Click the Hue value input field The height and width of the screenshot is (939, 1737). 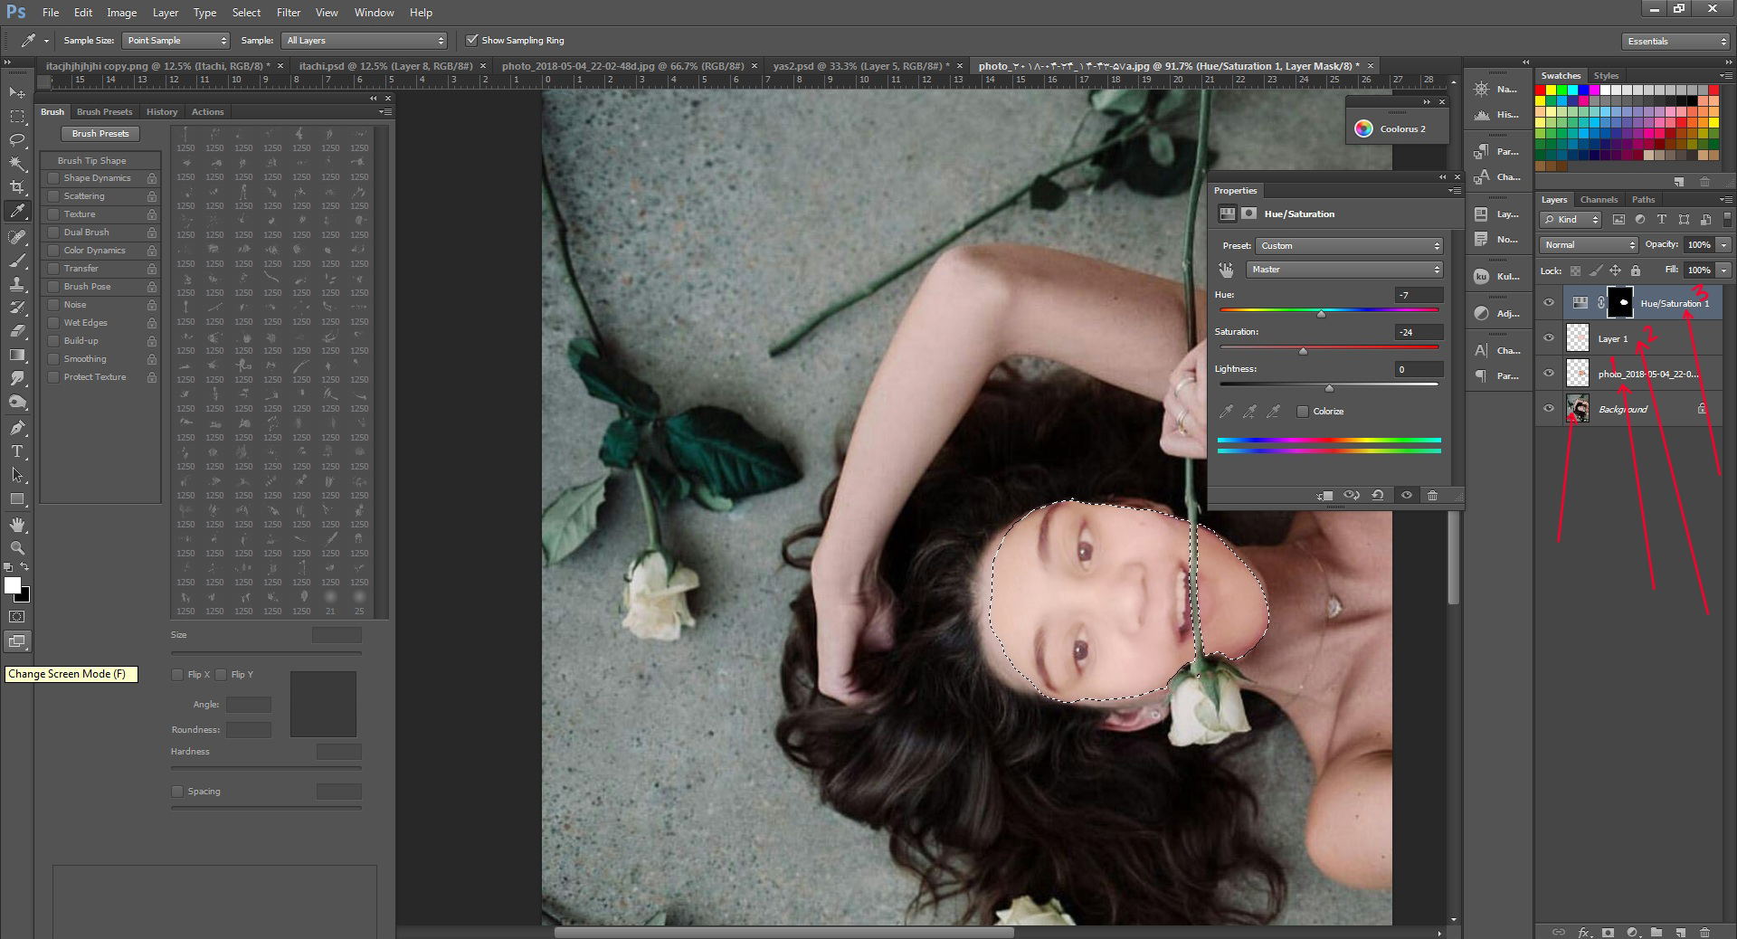coord(1418,296)
